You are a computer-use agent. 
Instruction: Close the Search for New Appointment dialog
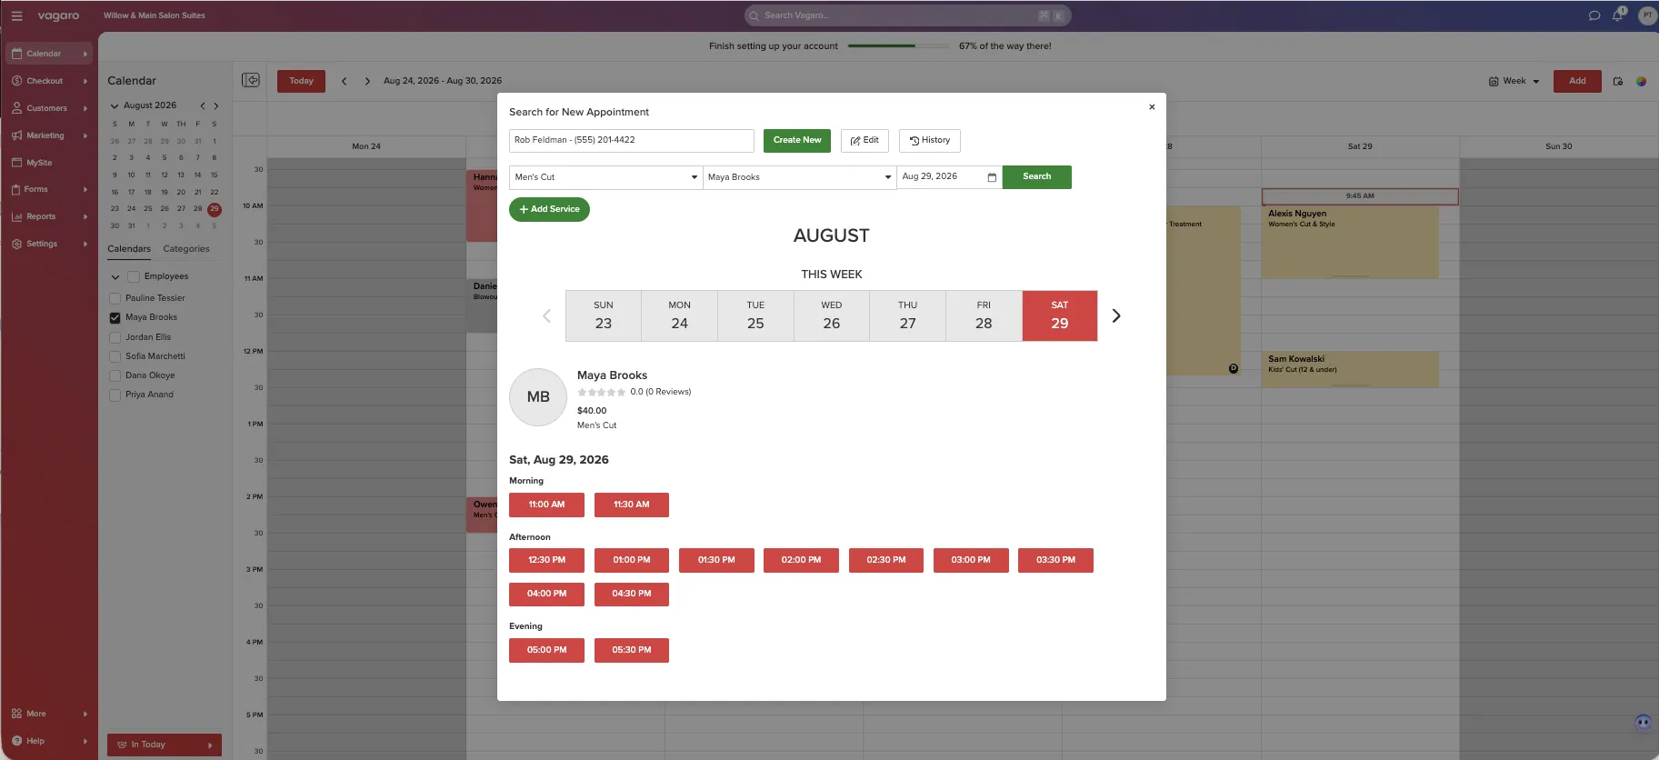(x=1152, y=107)
